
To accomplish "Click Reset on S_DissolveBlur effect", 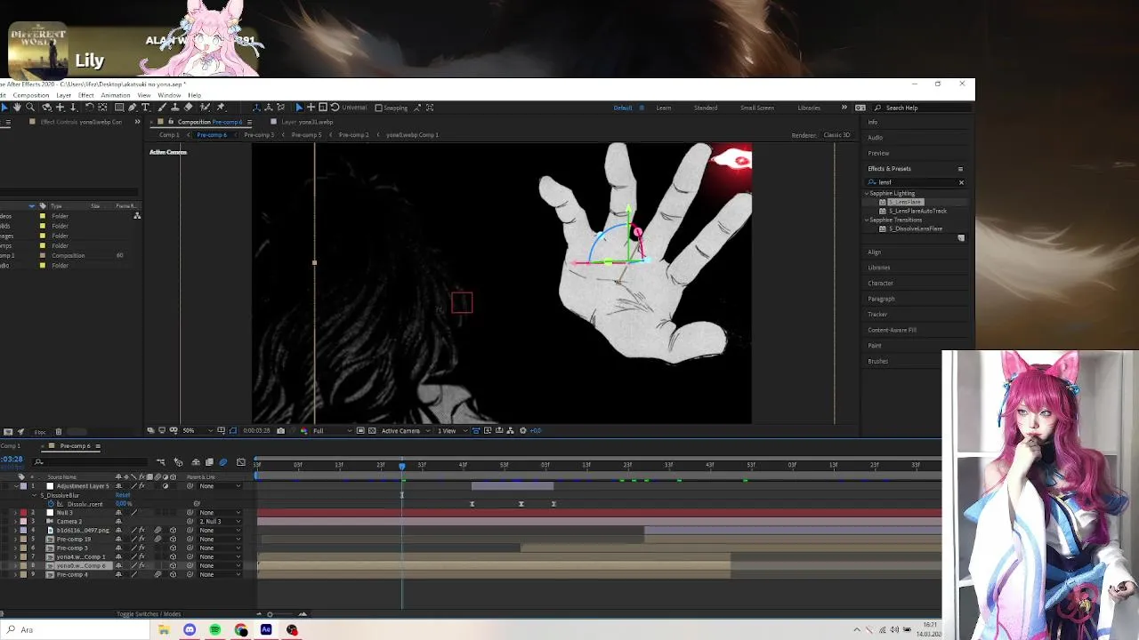I will coord(123,495).
